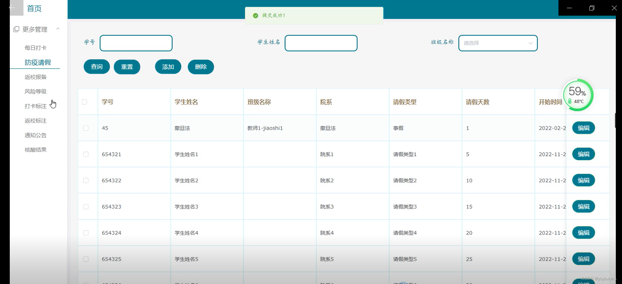Viewport: 622px width, 284px height.
Task: Open 打卡标注 menu item
Action: pos(36,106)
